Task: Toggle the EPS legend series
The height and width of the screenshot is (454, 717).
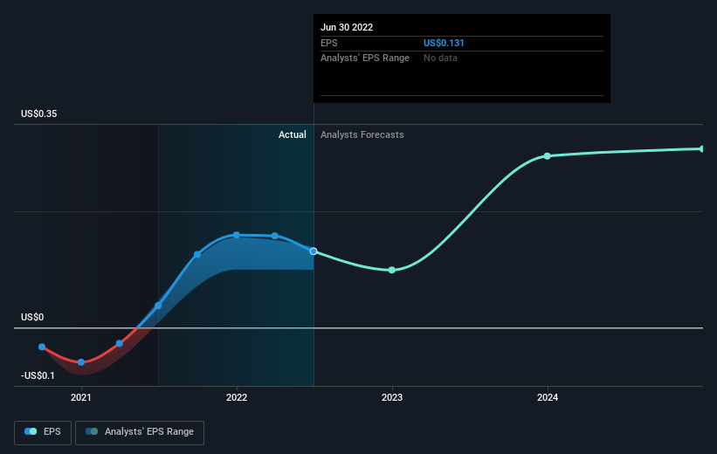Action: (43, 432)
